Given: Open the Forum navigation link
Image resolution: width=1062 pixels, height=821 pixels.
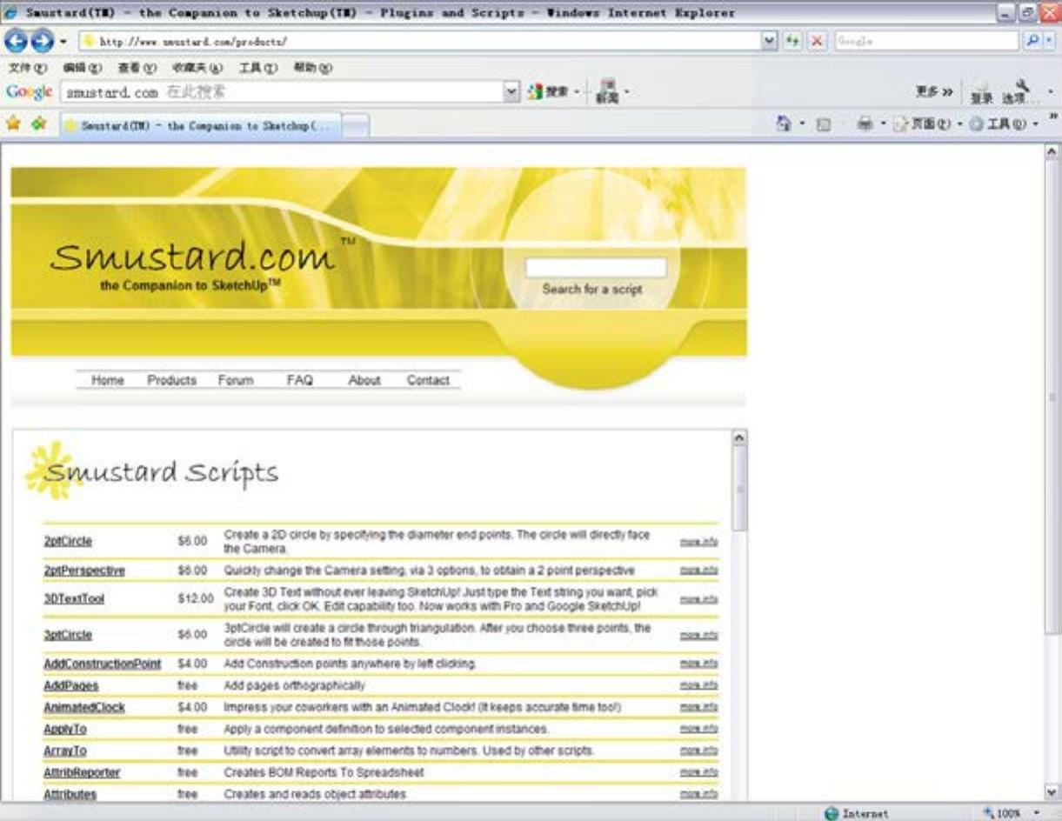Looking at the screenshot, I should tap(236, 380).
